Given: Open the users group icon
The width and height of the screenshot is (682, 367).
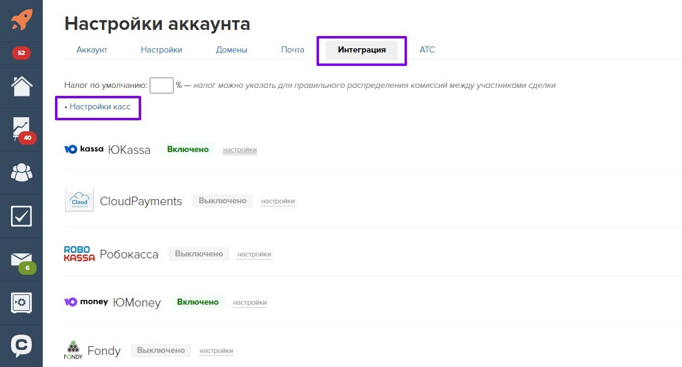Looking at the screenshot, I should click(x=21, y=173).
